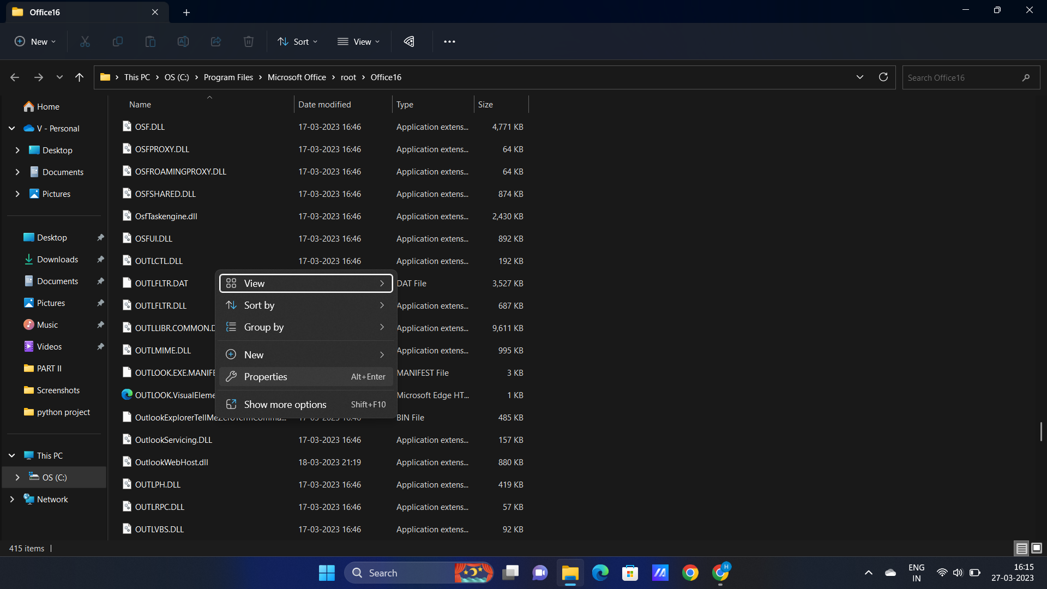Open Microsoft Store from taskbar
Image resolution: width=1047 pixels, height=589 pixels.
click(x=630, y=573)
